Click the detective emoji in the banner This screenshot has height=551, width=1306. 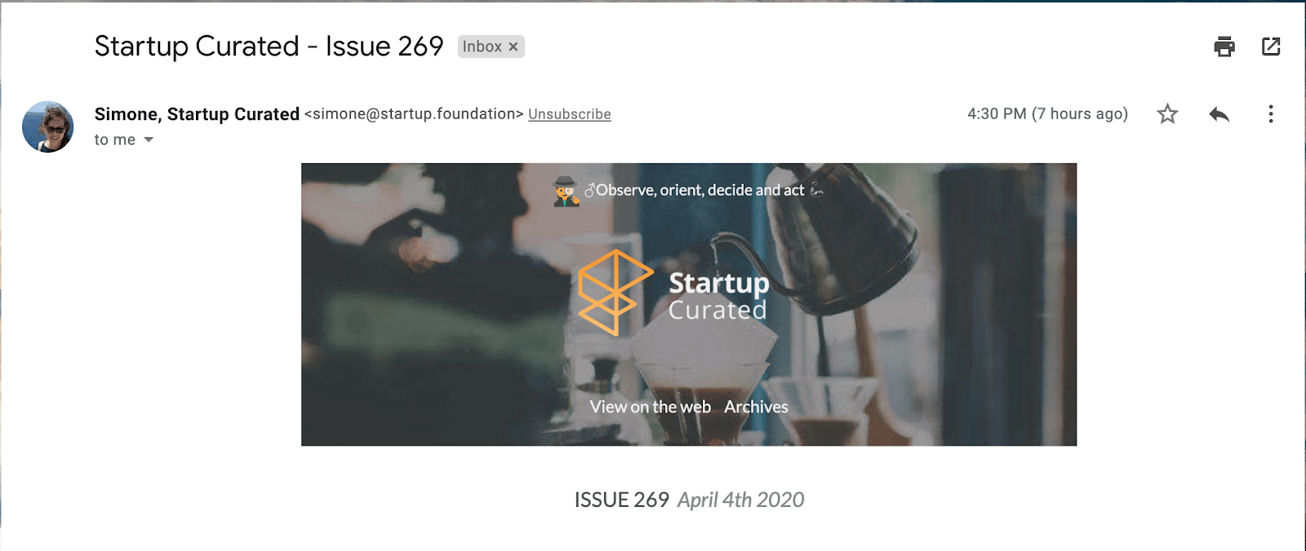(x=566, y=191)
